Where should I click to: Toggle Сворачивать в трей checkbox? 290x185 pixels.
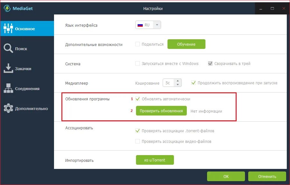(x=210, y=63)
